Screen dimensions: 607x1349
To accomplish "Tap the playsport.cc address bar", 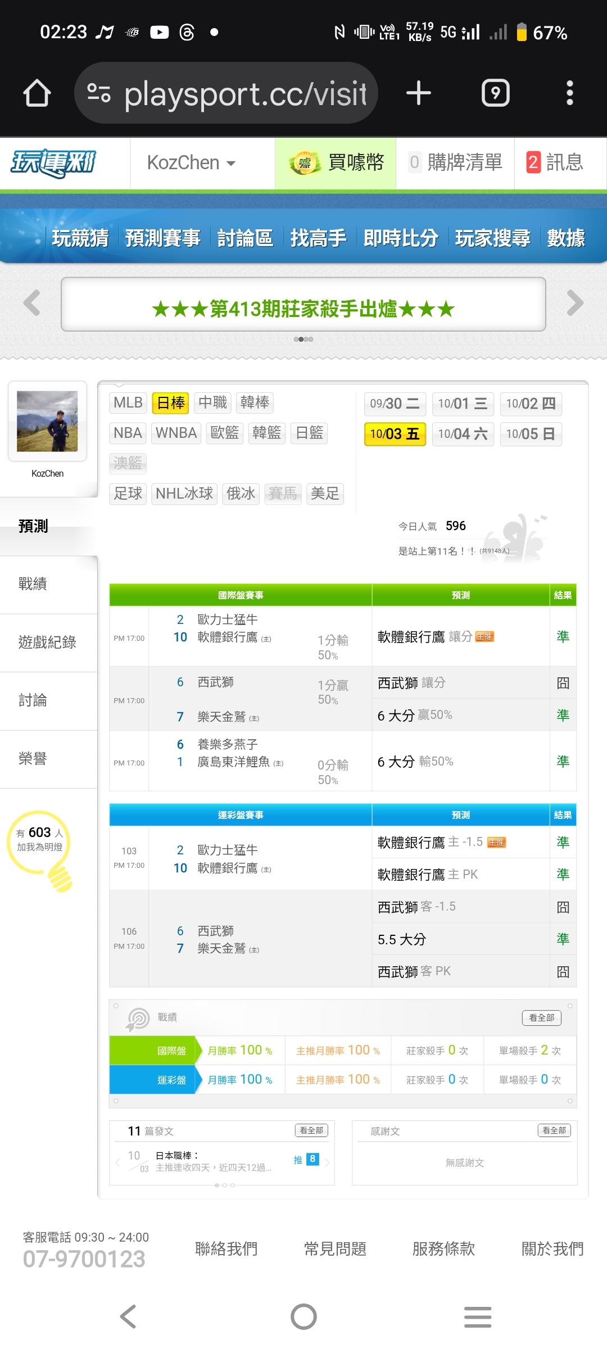I will (x=226, y=93).
